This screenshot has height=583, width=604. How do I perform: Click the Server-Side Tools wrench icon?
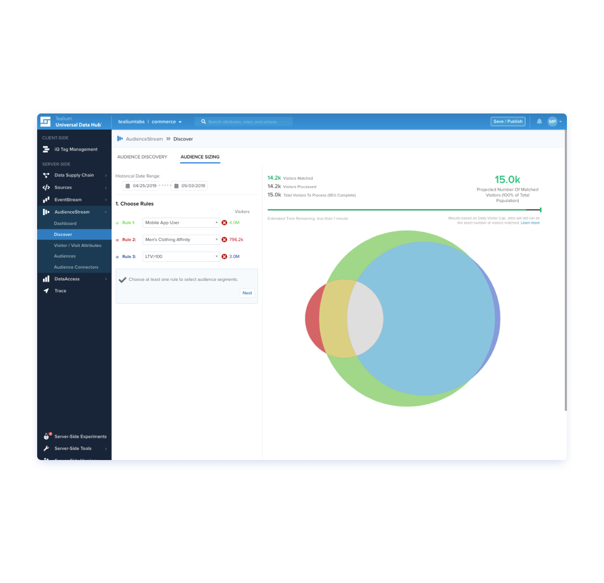46,448
